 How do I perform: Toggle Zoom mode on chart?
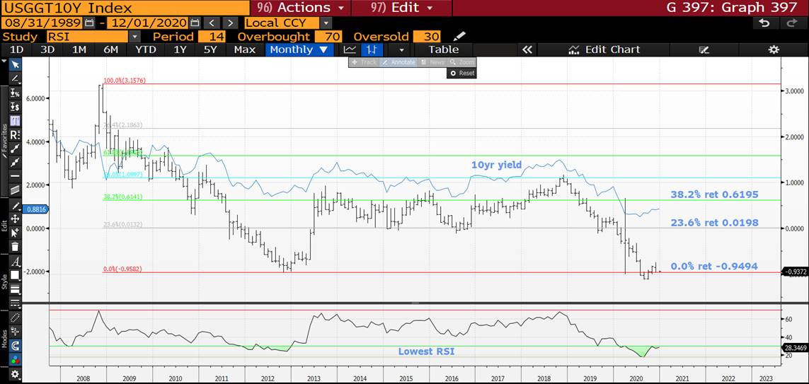click(462, 62)
